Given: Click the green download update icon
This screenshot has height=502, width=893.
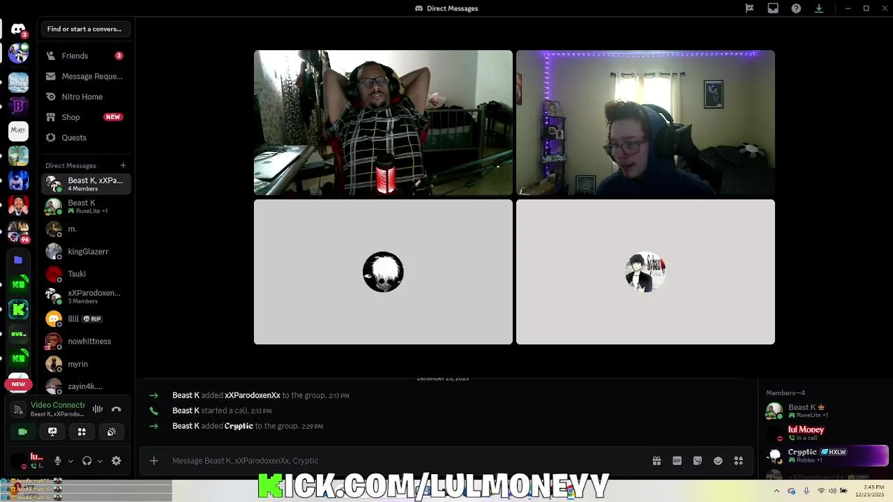Looking at the screenshot, I should pyautogui.click(x=819, y=8).
